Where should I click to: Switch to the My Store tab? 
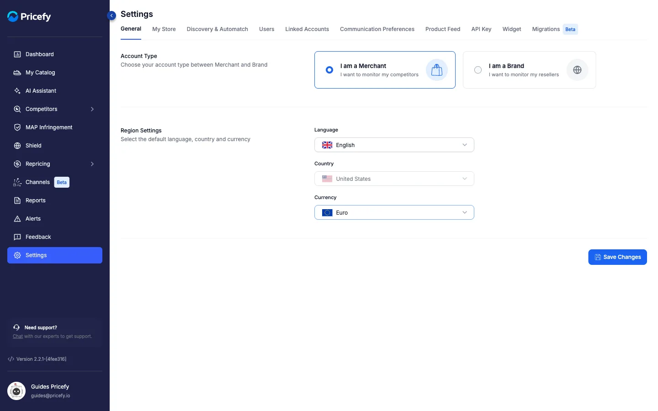coord(164,29)
